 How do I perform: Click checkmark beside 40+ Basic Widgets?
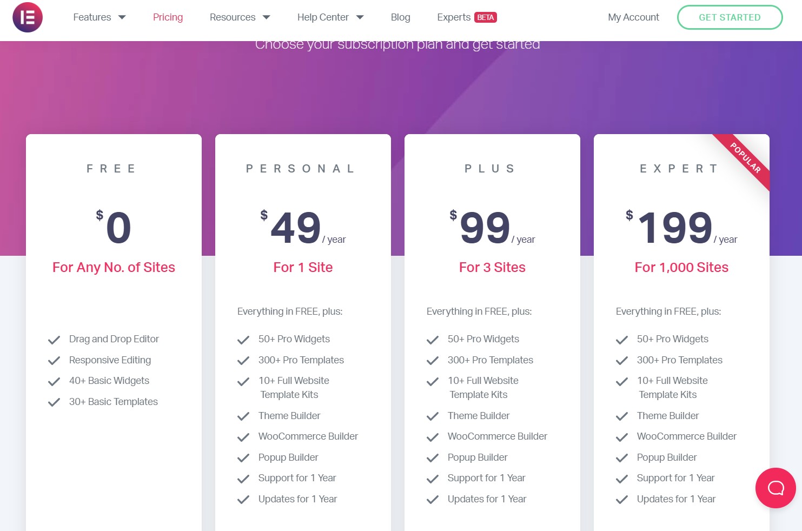pos(54,382)
